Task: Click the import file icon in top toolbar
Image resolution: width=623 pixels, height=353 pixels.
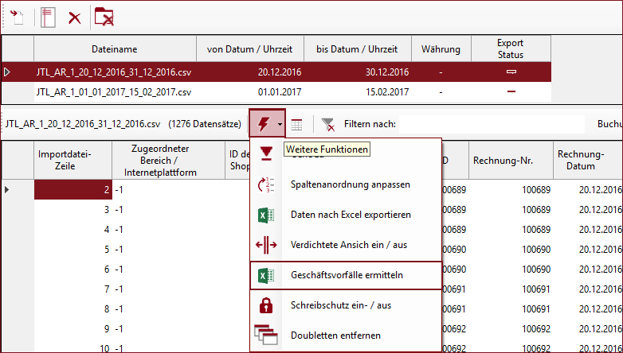Action: click(17, 17)
